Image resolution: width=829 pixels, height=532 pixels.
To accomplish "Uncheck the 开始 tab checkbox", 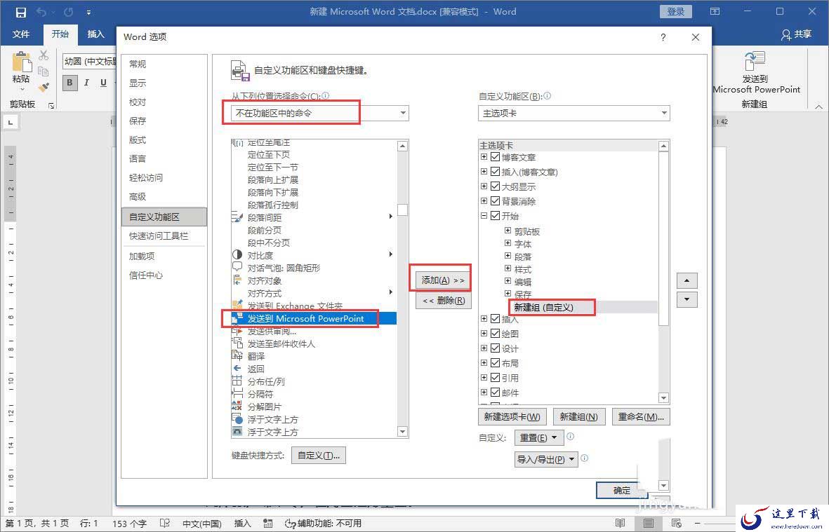I will (496, 216).
